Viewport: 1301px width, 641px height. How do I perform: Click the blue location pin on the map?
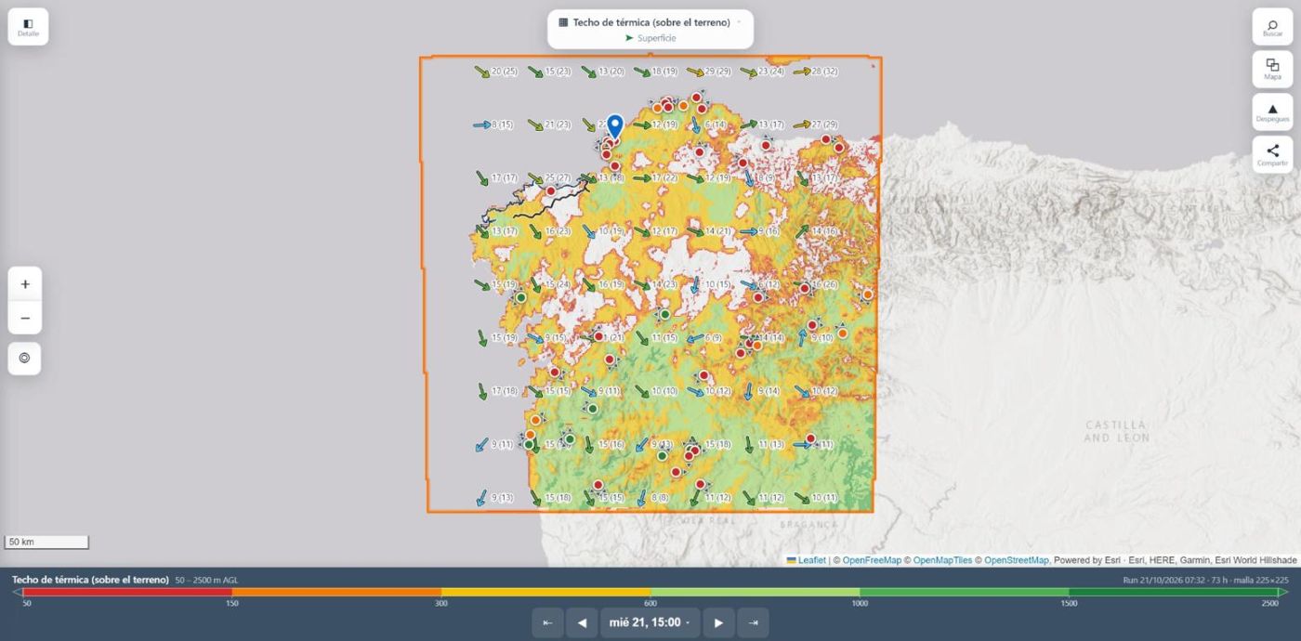tap(614, 126)
